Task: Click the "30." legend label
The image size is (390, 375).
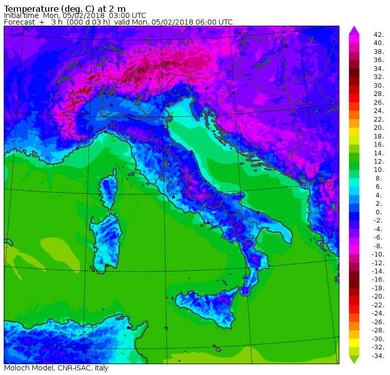Action: [379, 86]
